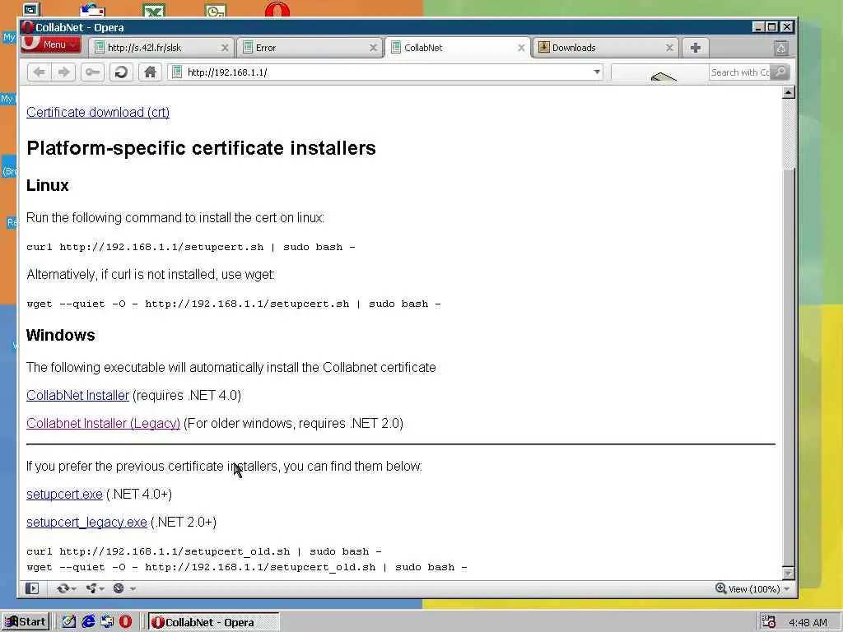Click the Linux heading text
The height and width of the screenshot is (632, 843).
[47, 185]
